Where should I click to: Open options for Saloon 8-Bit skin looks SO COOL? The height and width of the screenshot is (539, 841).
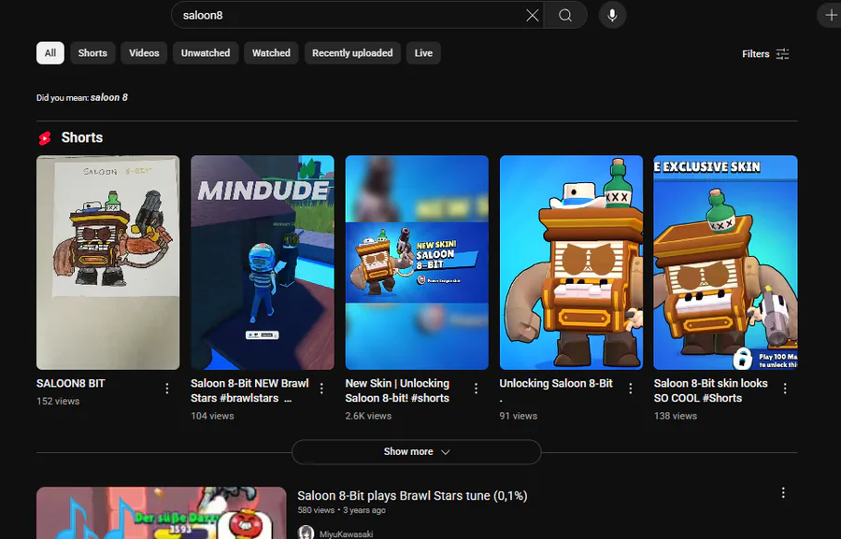pos(785,389)
